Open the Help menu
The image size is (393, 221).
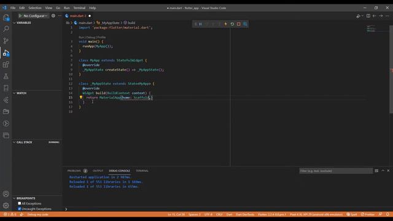[93, 8]
